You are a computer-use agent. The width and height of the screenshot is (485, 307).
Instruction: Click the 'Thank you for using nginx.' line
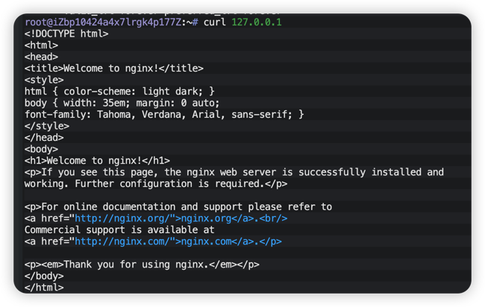tap(142, 265)
